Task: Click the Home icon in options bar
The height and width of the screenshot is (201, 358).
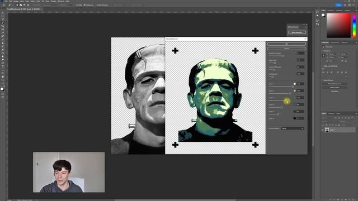Action: point(4,5)
